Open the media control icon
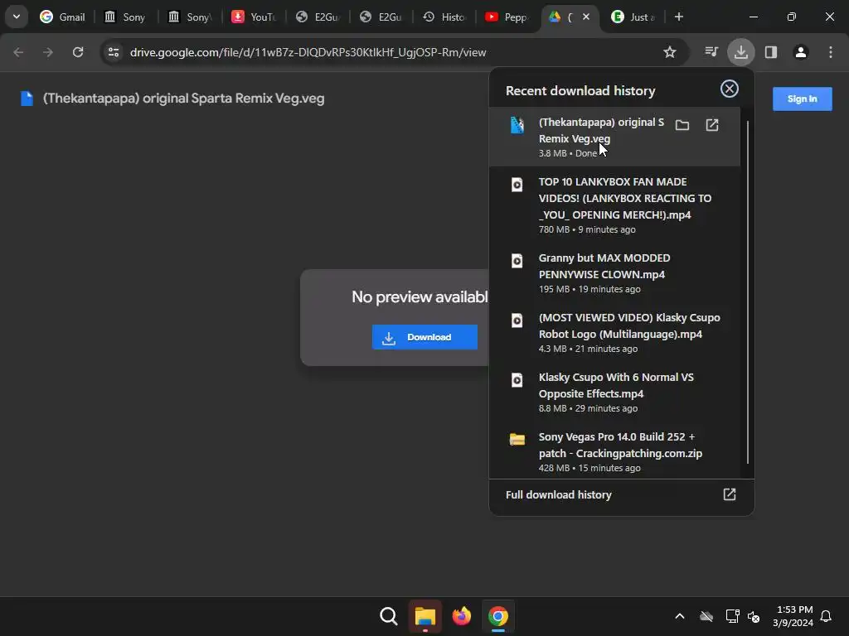Viewport: 849px width, 636px height. click(711, 52)
